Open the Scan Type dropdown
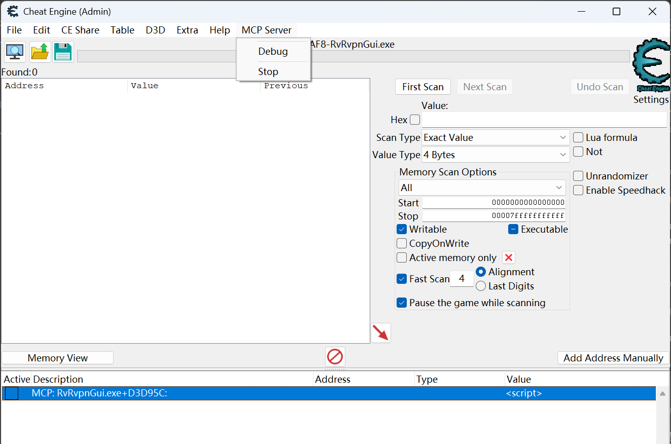This screenshot has height=444, width=671. pos(496,137)
